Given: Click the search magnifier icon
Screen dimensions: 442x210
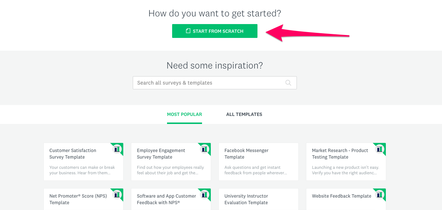Looking at the screenshot, I should [x=288, y=83].
